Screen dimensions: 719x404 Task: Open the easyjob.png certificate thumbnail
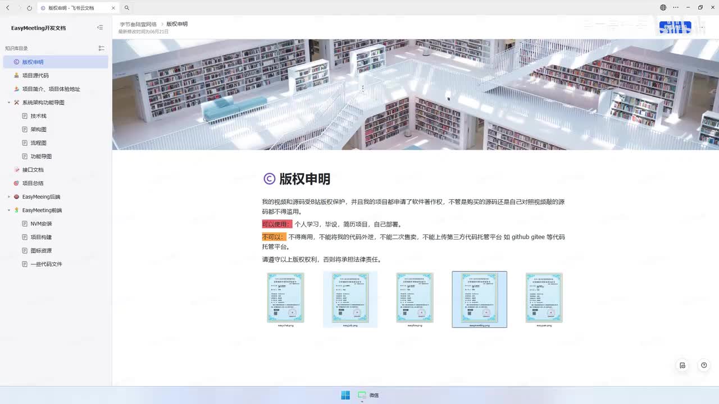point(350,299)
